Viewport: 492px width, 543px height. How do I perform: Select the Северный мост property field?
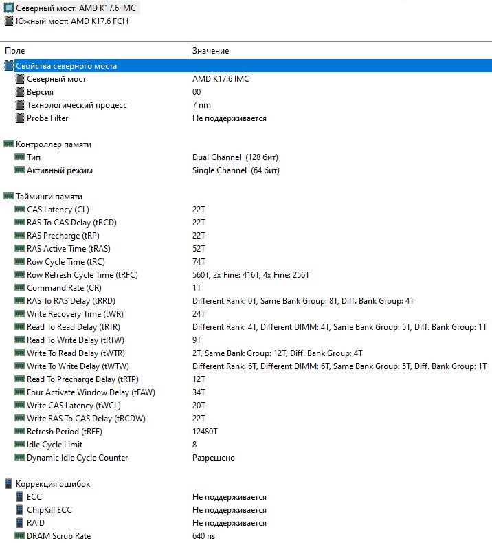click(x=56, y=79)
